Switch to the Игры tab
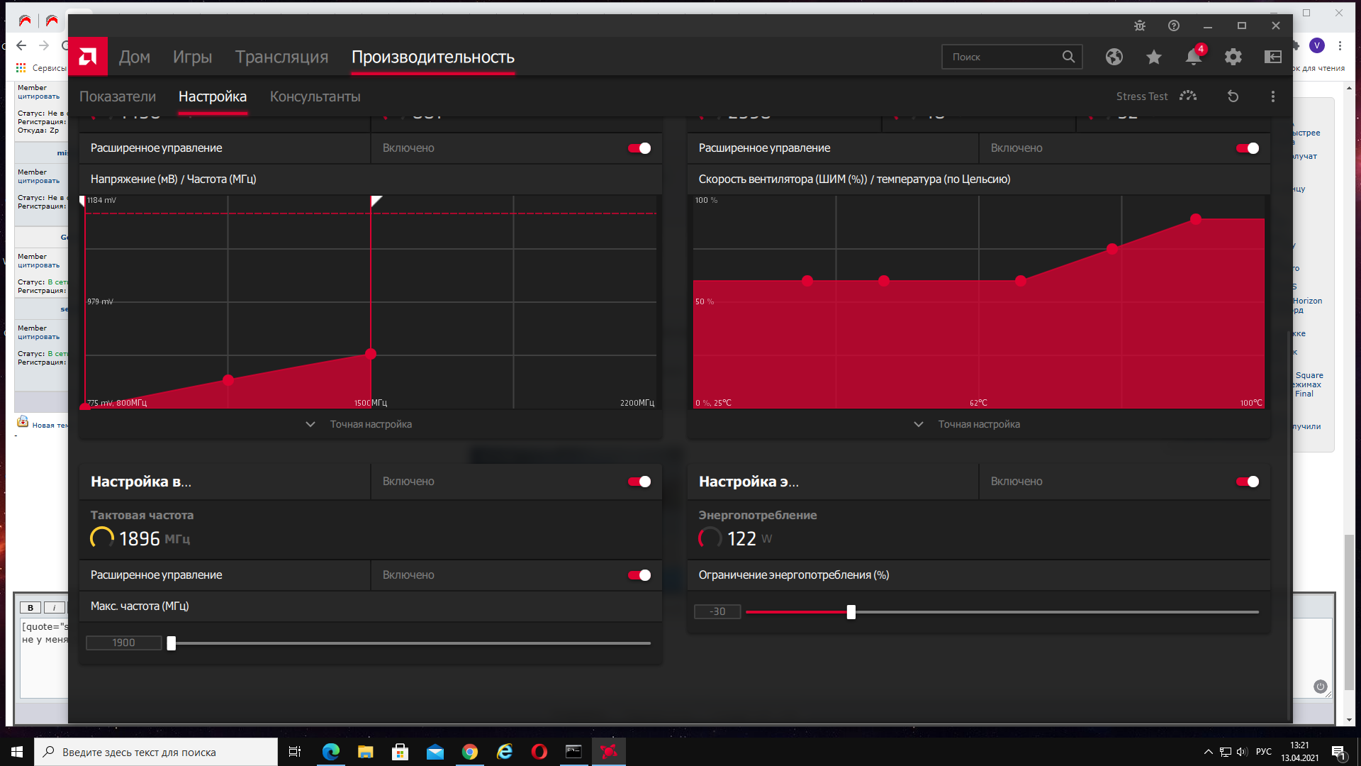Screen dimensions: 1361x766 192,57
